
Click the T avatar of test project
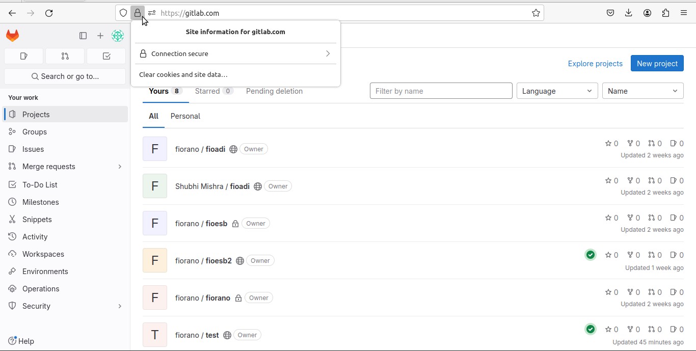pyautogui.click(x=155, y=335)
